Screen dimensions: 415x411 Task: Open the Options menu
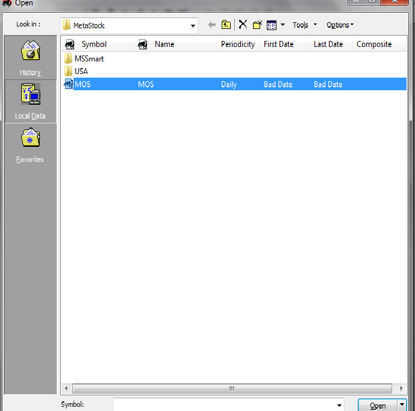pos(340,25)
